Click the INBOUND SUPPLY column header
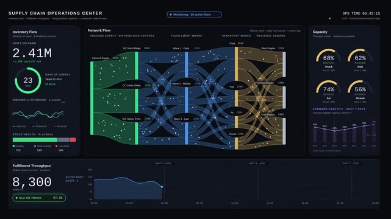 (103, 36)
